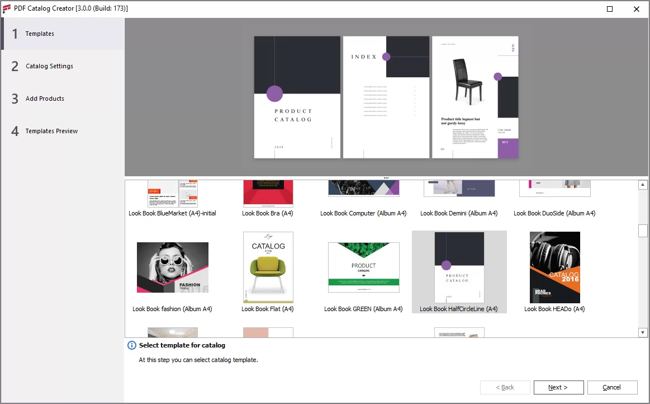This screenshot has width=650, height=404.
Task: Click the scrollbar down arrow of template list
Action: [641, 331]
